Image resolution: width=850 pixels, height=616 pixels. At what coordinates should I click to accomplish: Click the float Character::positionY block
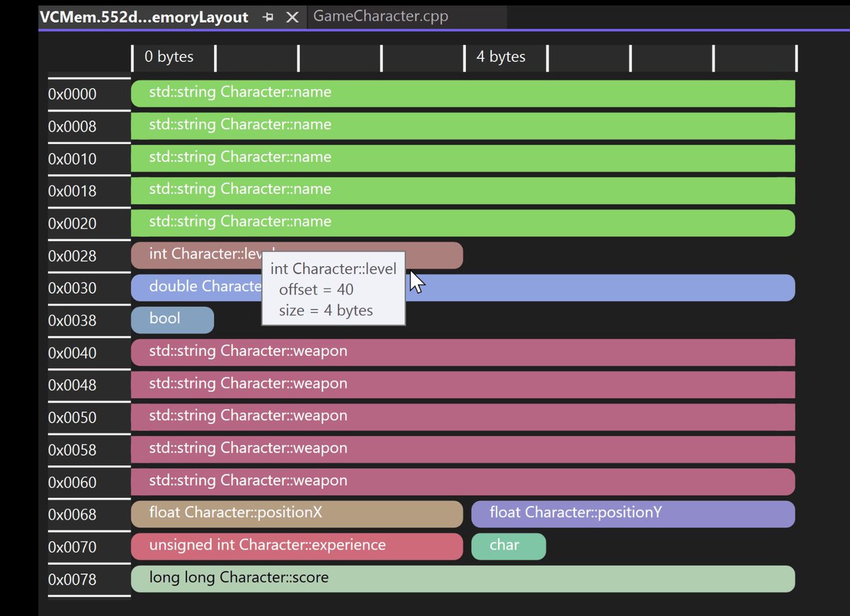(633, 514)
